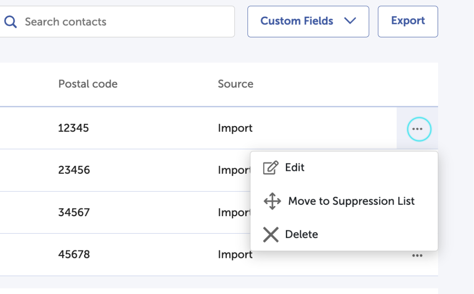Open the three-dot actions for row 45678

(x=417, y=255)
